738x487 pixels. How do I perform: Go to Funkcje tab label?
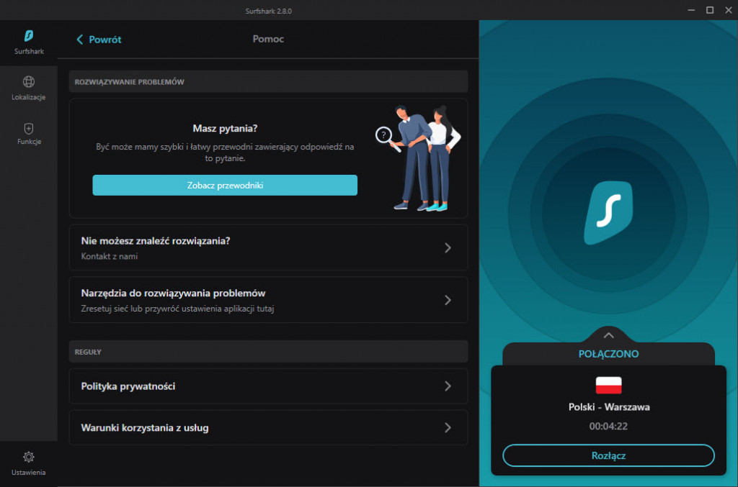click(x=29, y=142)
